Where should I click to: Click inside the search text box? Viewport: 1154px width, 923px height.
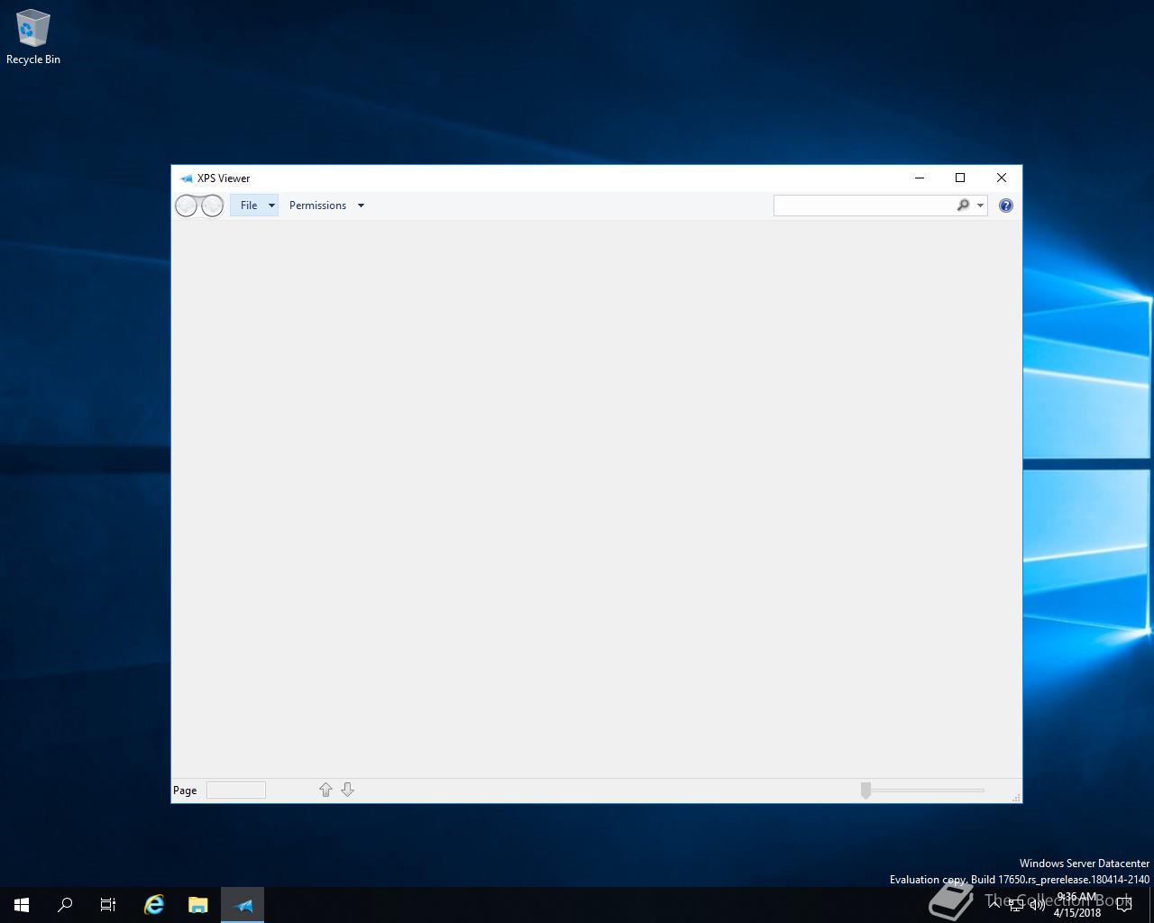(x=864, y=206)
